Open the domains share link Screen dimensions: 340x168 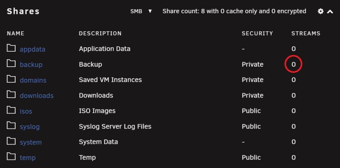33,80
